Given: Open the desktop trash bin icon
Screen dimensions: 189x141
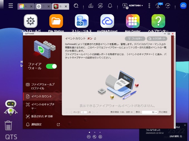Looking at the screenshot, I should click(8, 126).
